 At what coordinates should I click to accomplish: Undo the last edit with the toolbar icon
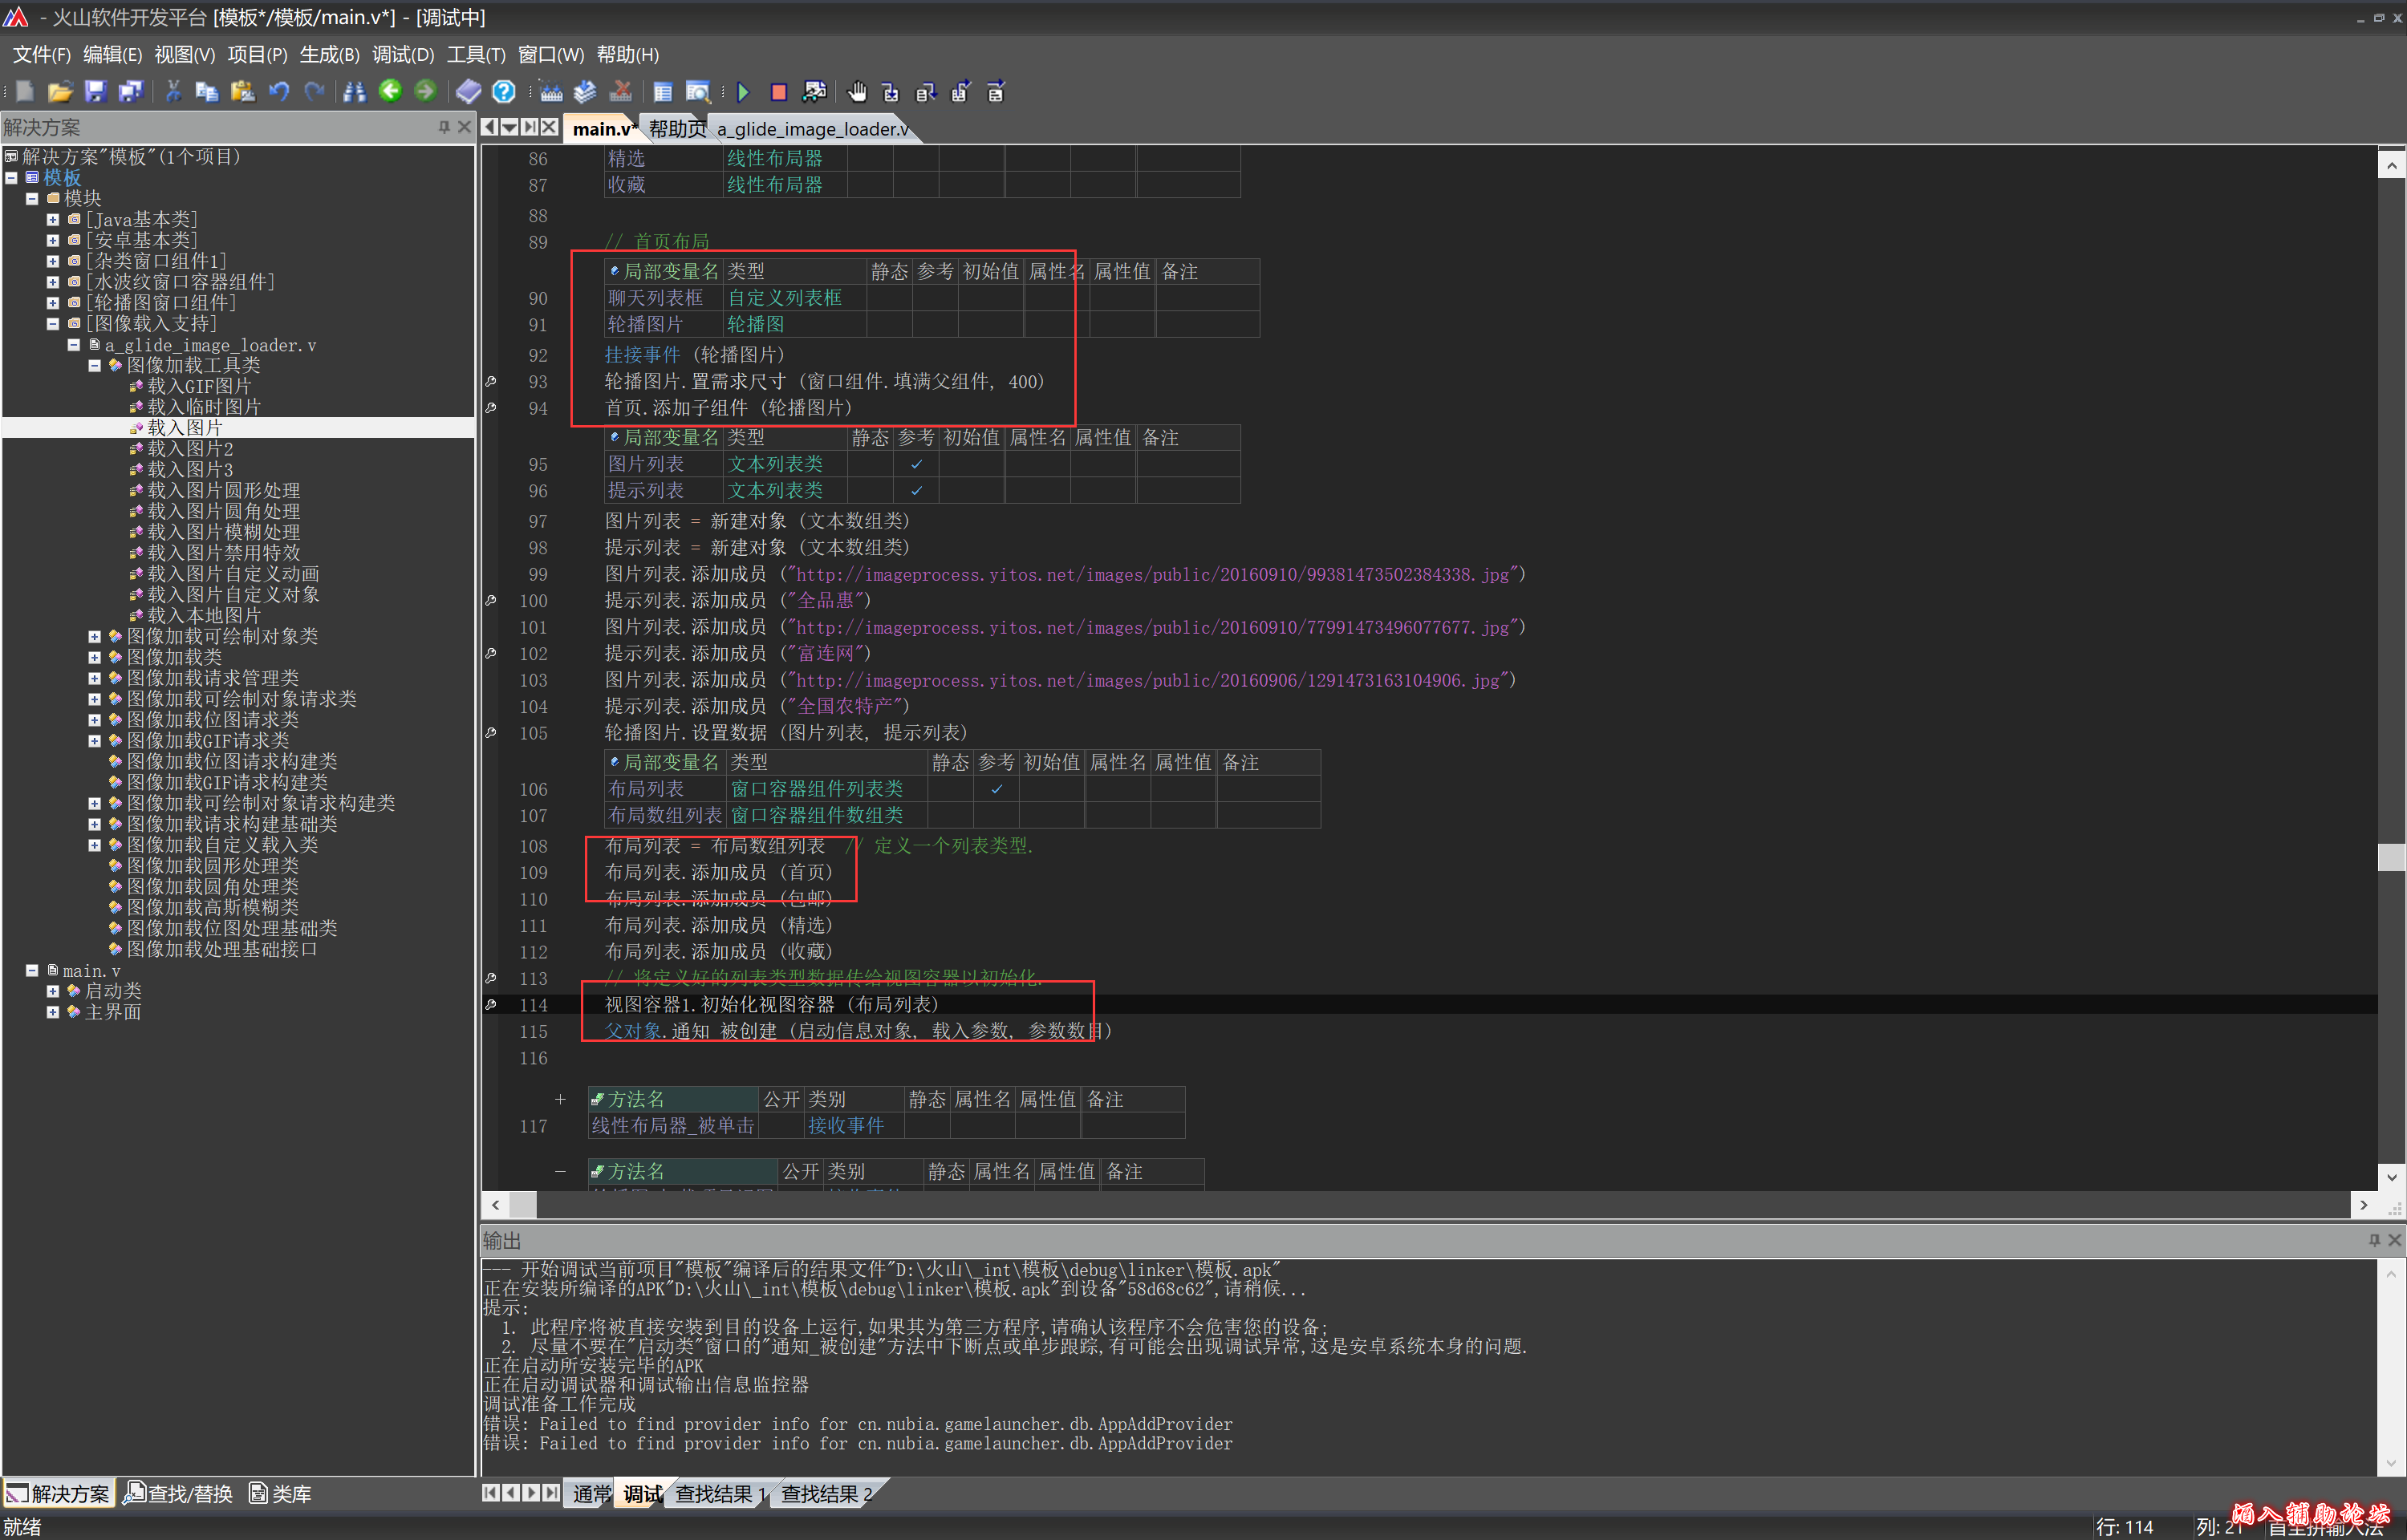point(279,92)
